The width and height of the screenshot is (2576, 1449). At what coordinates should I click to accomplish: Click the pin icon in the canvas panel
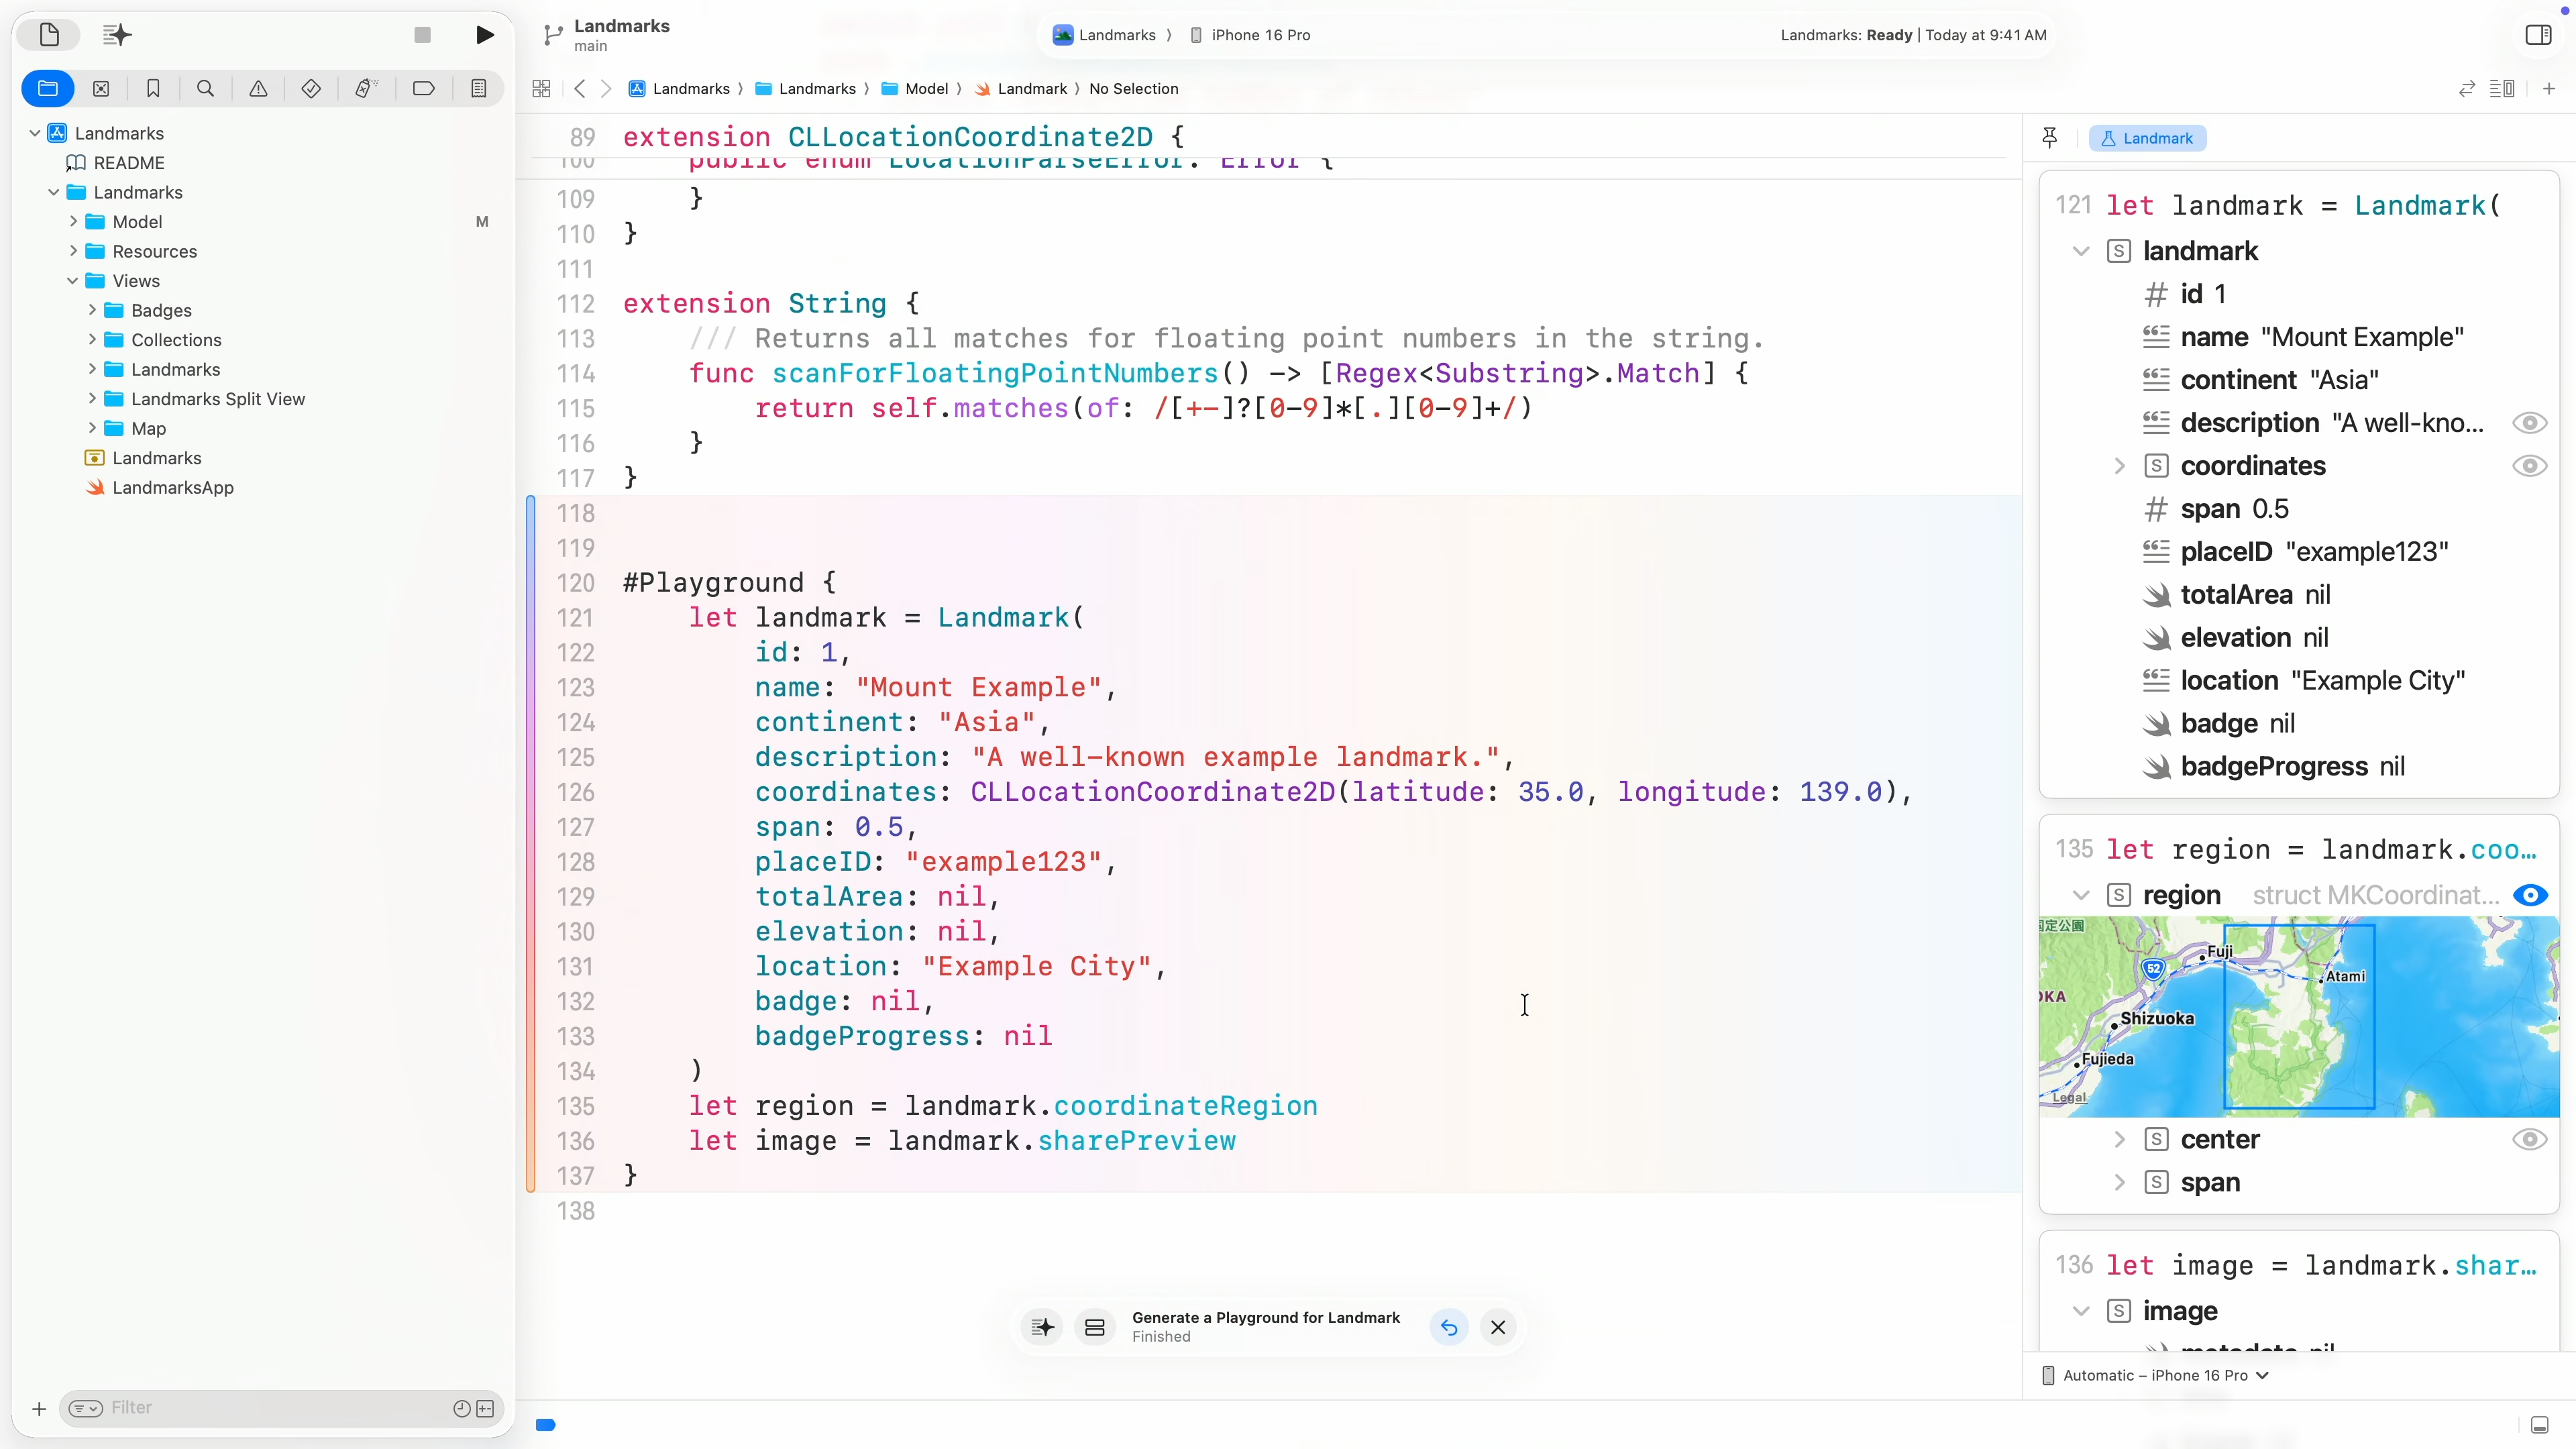tap(2049, 138)
